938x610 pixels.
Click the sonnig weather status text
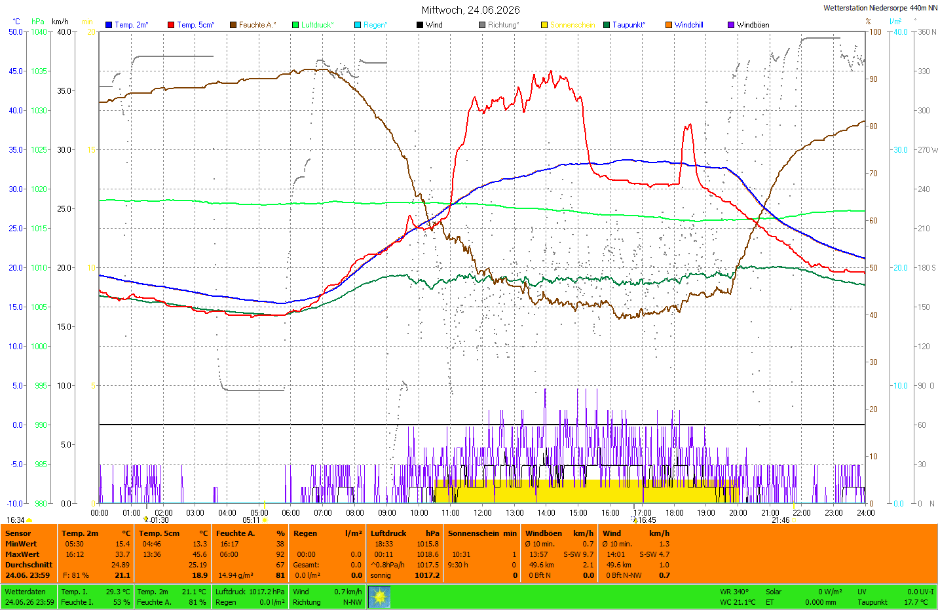[381, 575]
